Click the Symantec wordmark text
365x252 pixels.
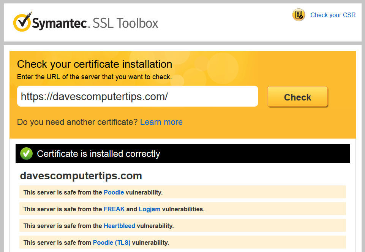[60, 23]
